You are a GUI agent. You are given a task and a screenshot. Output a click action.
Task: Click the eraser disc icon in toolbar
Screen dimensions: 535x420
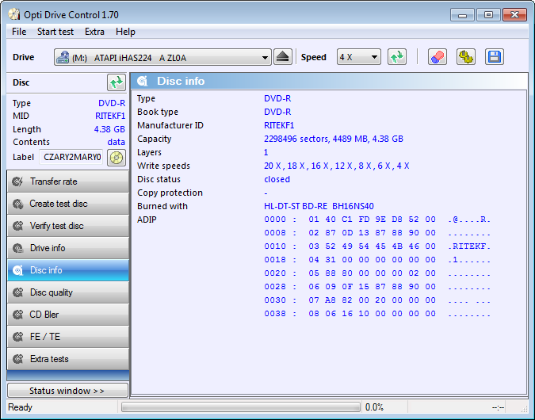tap(438, 57)
